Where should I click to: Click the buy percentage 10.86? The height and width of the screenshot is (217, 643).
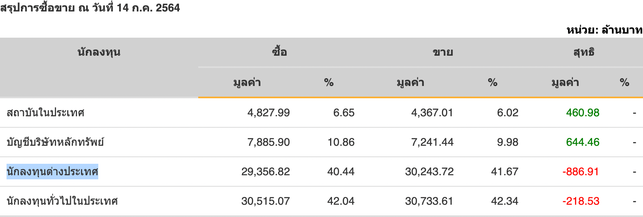point(341,142)
